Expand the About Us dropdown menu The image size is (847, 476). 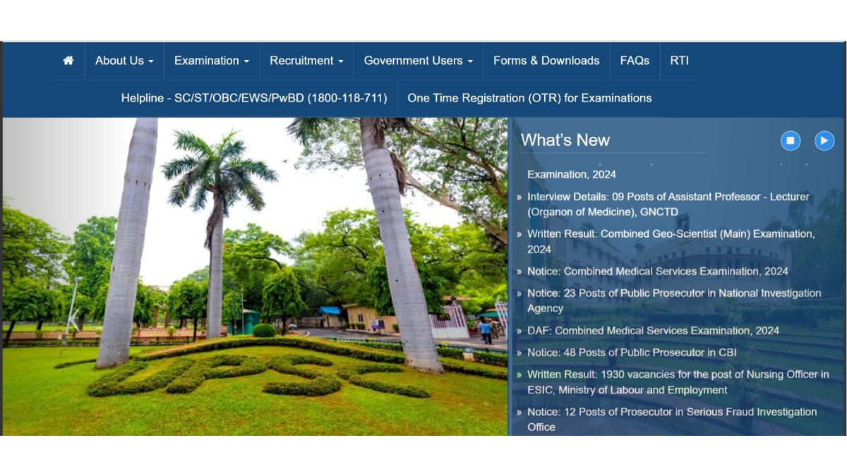click(x=124, y=61)
